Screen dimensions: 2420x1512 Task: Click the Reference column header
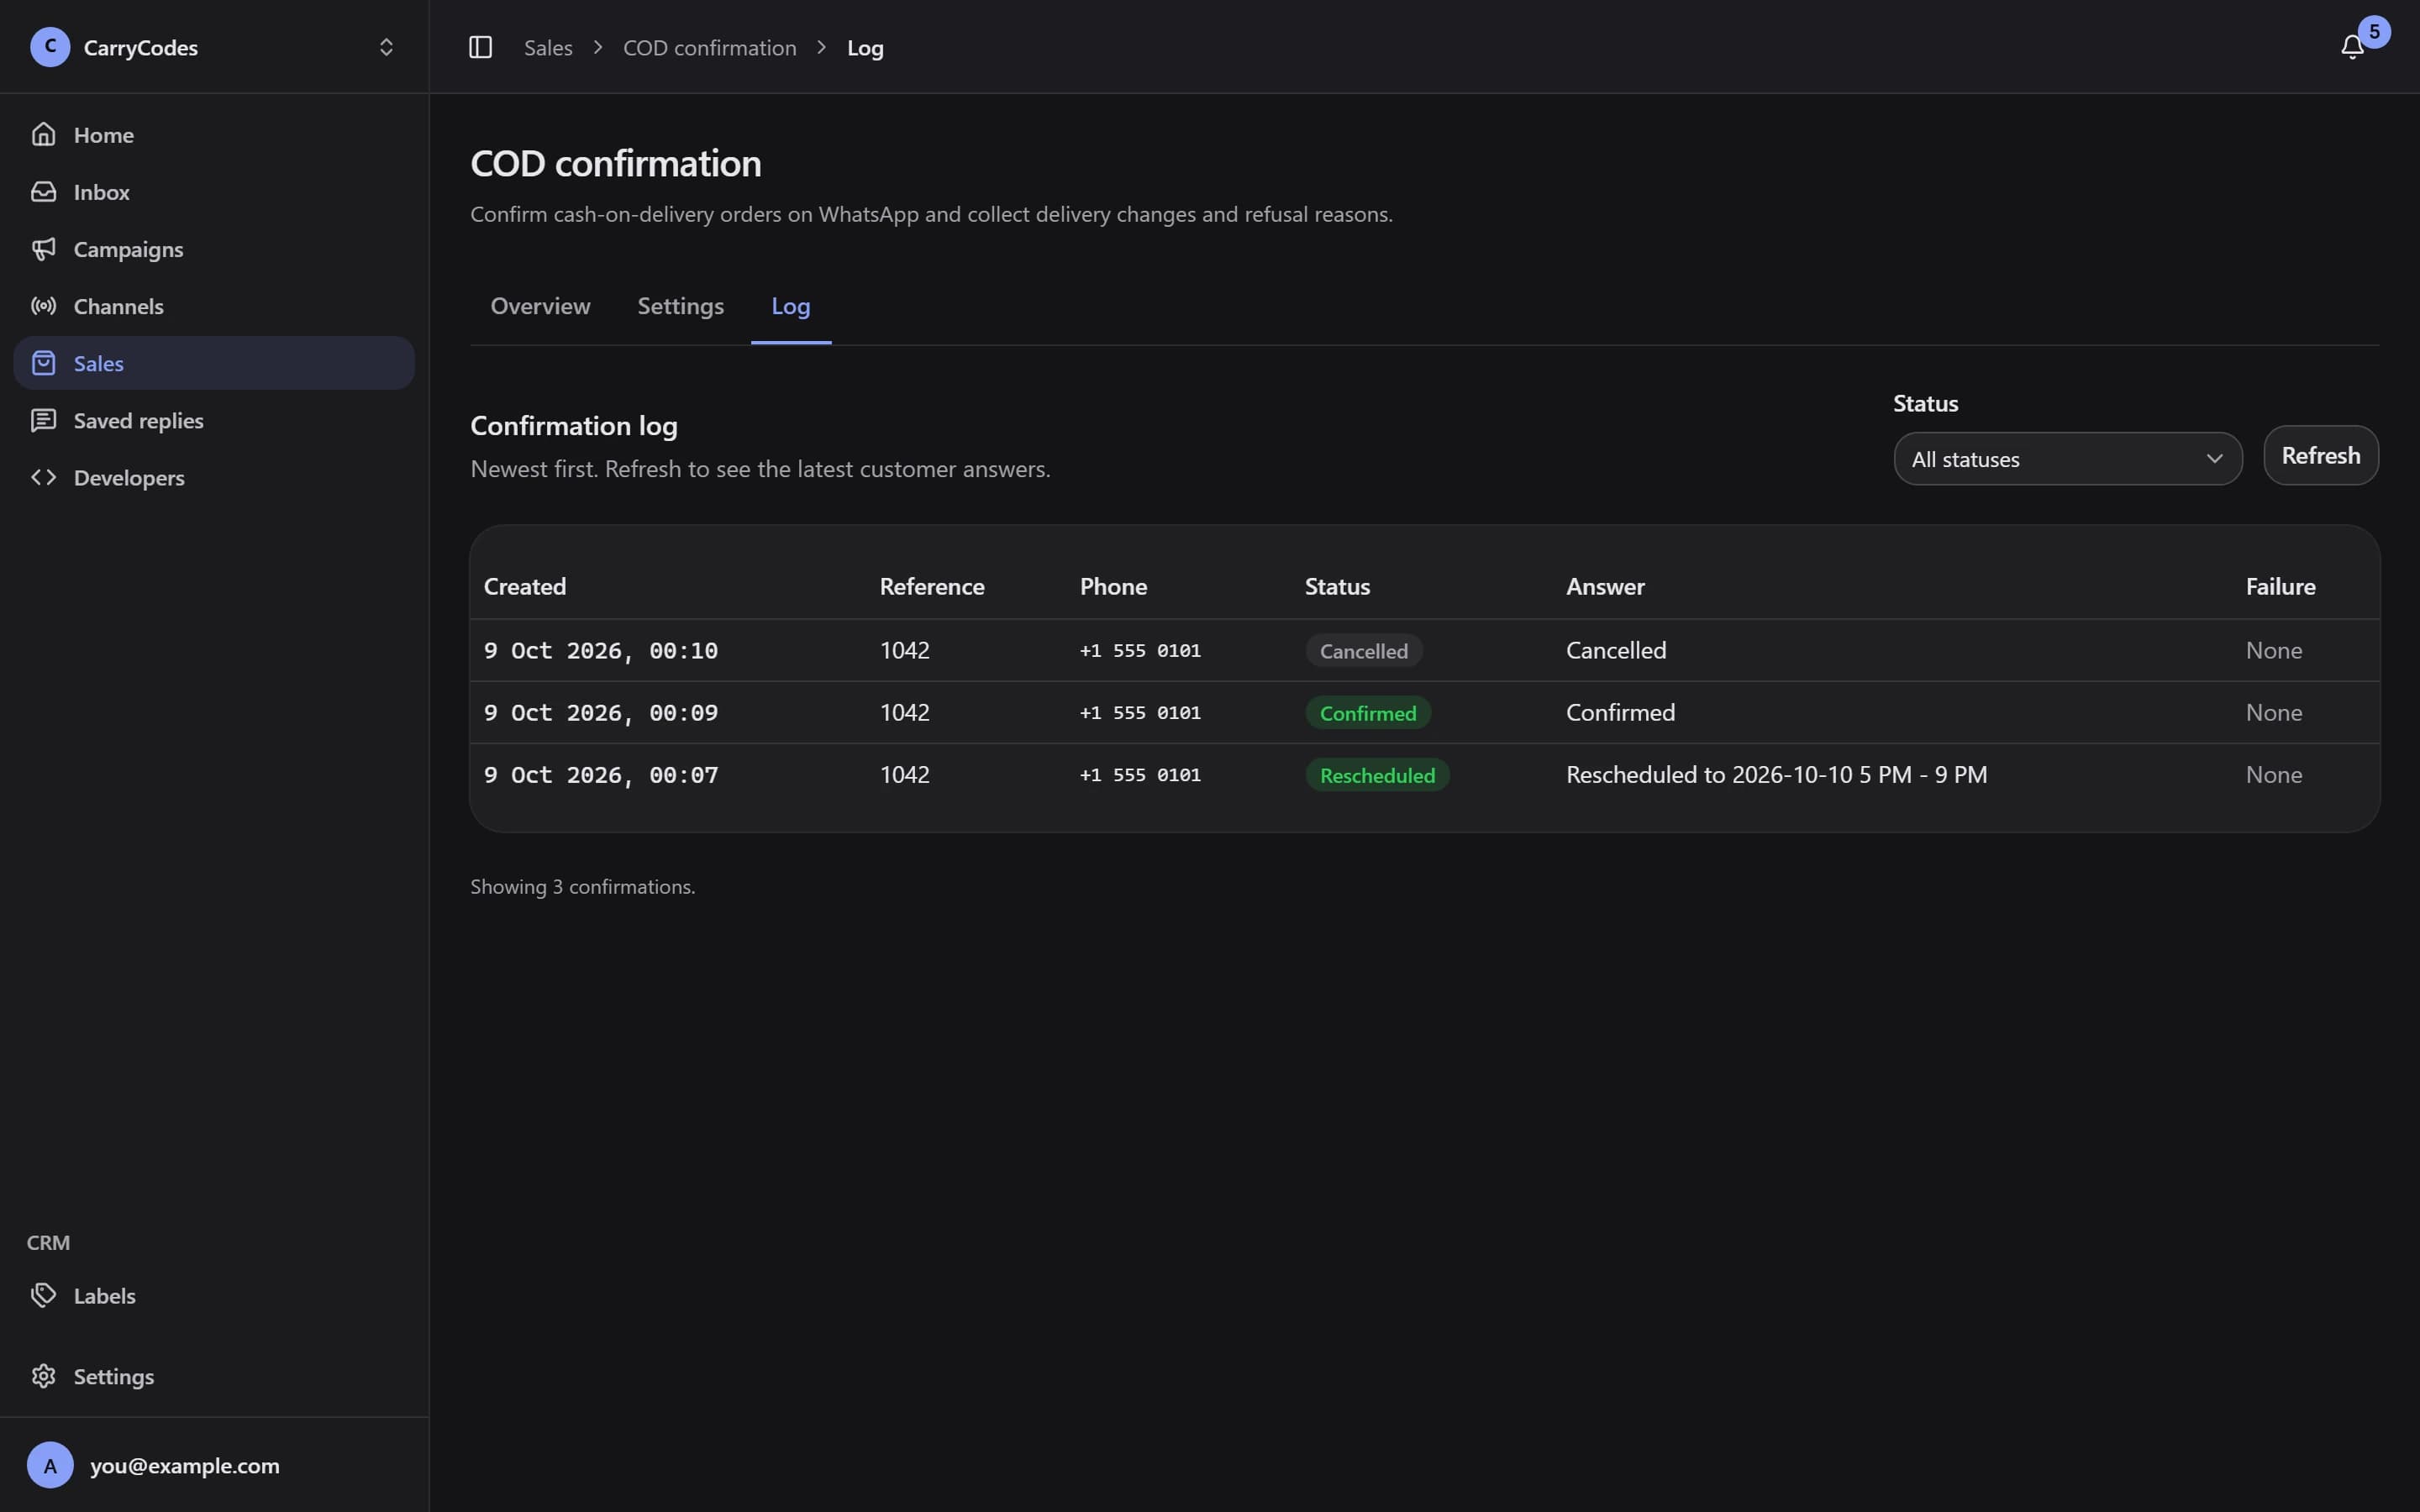[931, 587]
